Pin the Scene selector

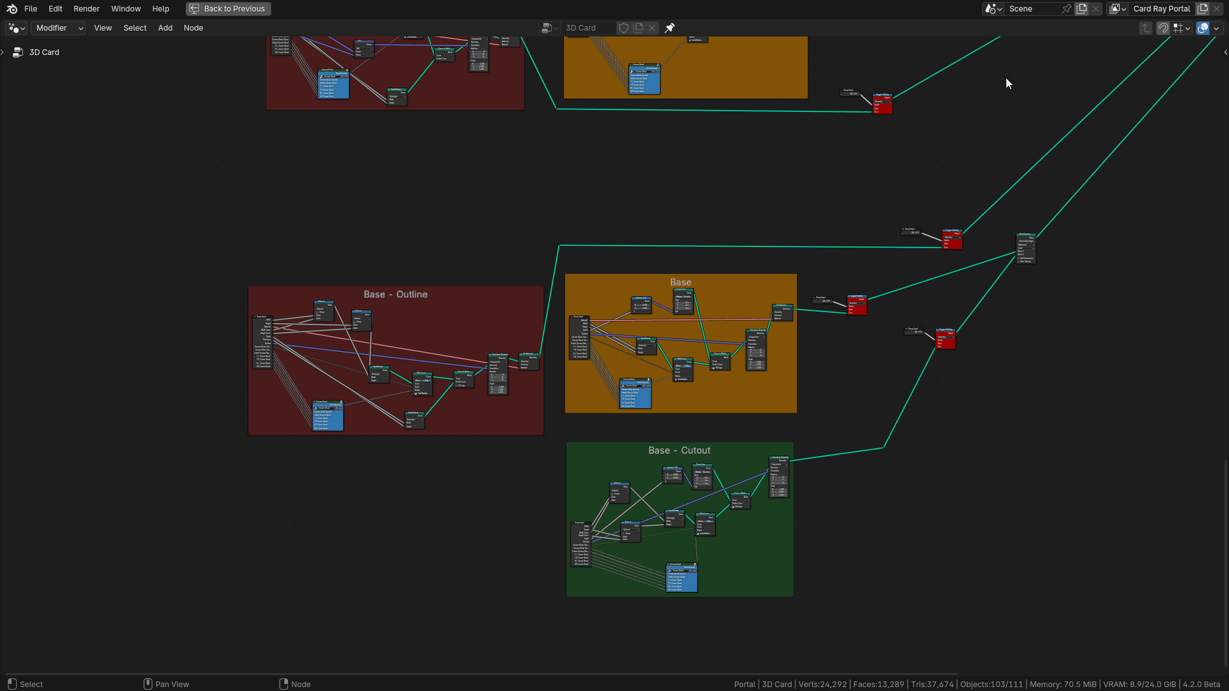pyautogui.click(x=1066, y=9)
